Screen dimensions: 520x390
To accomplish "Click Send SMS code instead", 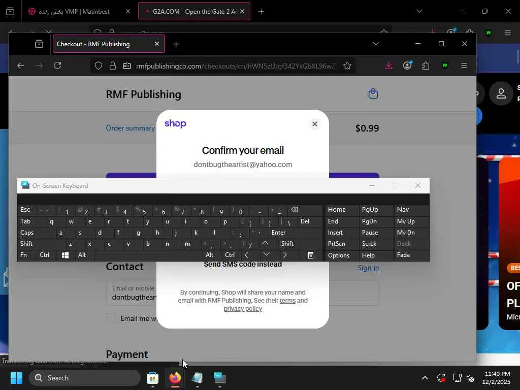I will 243,264.
